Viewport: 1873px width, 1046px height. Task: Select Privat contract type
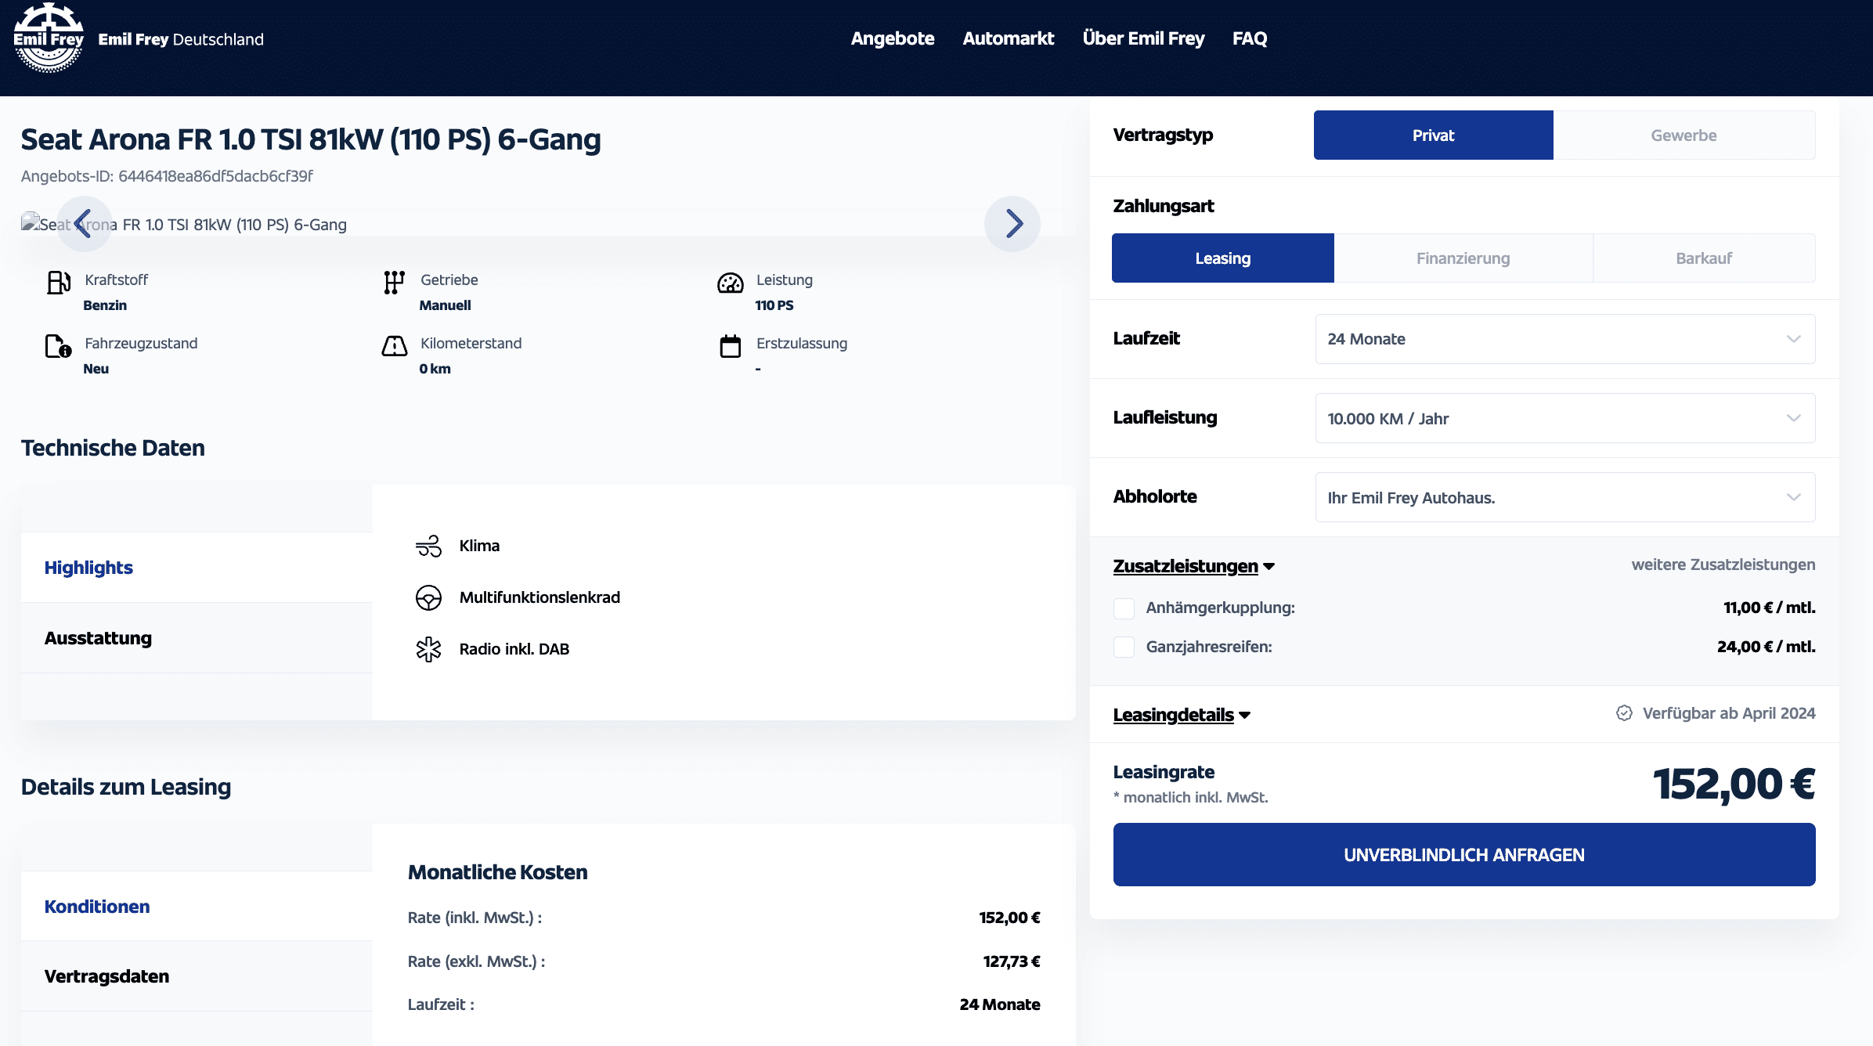coord(1433,135)
